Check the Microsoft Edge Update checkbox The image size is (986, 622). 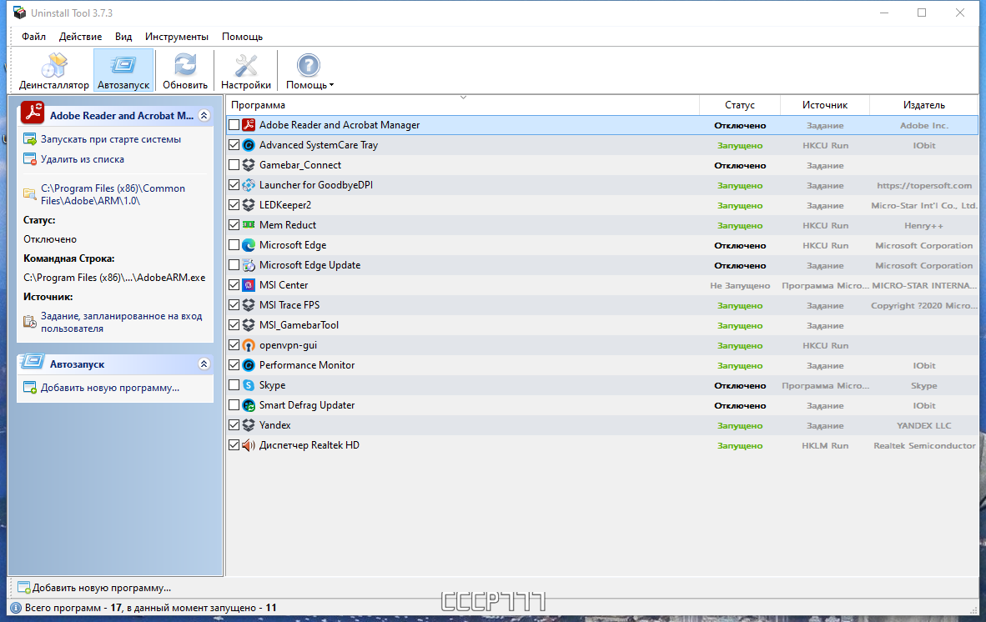pos(234,265)
